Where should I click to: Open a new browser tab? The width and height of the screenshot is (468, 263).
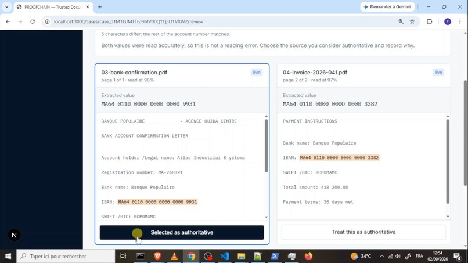100,7
